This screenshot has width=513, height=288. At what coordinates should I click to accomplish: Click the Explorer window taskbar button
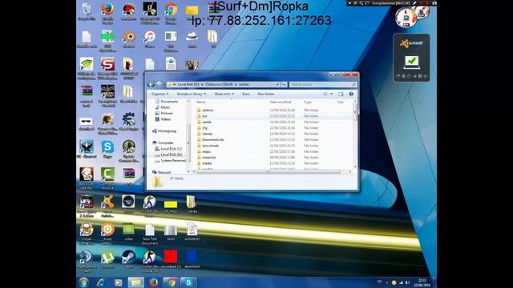[x=135, y=282]
